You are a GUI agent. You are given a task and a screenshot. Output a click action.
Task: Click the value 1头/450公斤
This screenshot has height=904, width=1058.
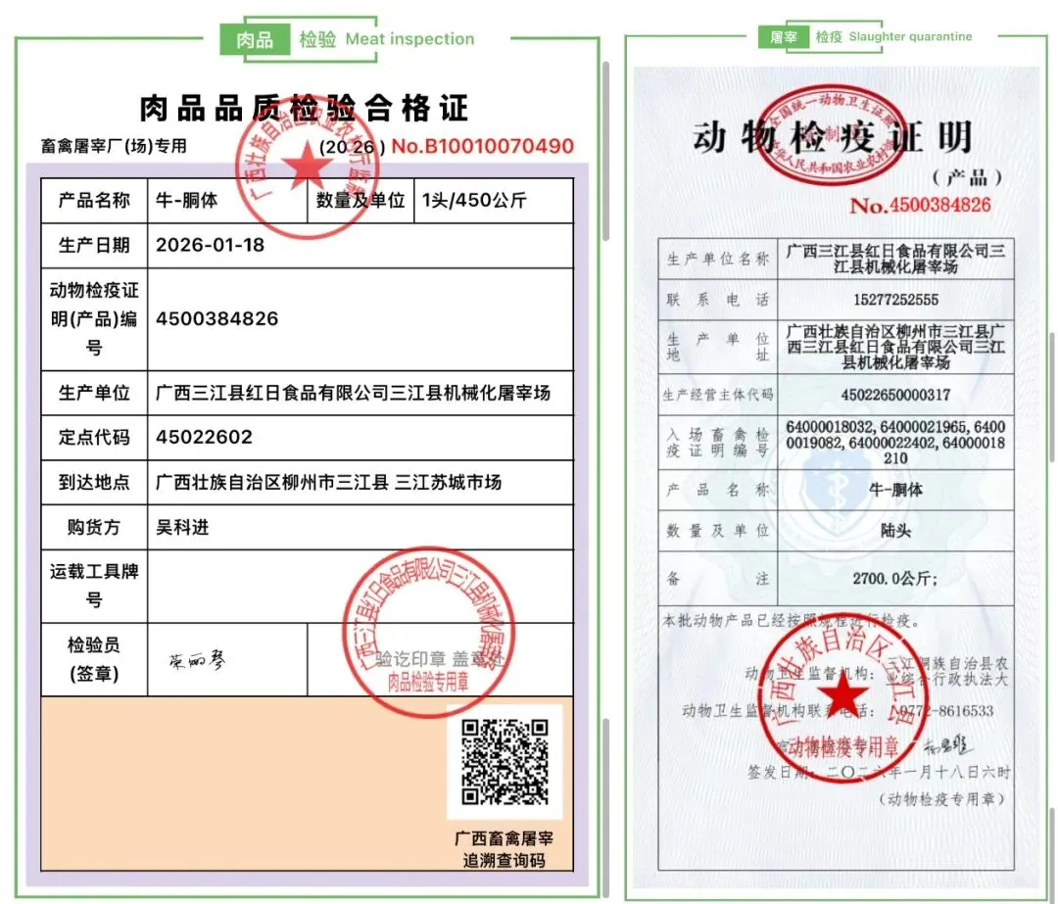(474, 201)
